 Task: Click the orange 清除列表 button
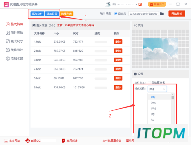[x=66, y=14]
